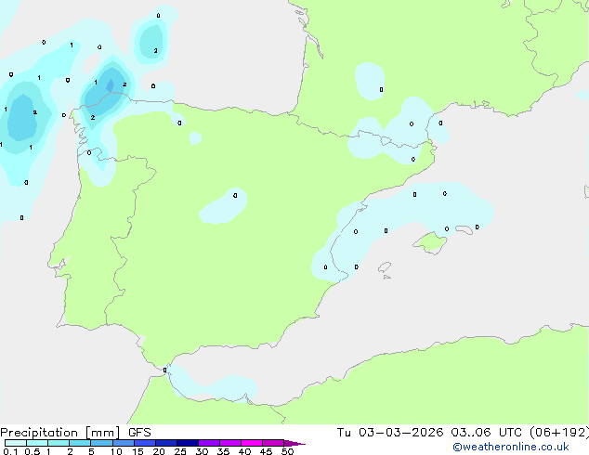Screen dimensions: 589x455
Task: Click the '50' legend scale value
Action: tap(287, 451)
